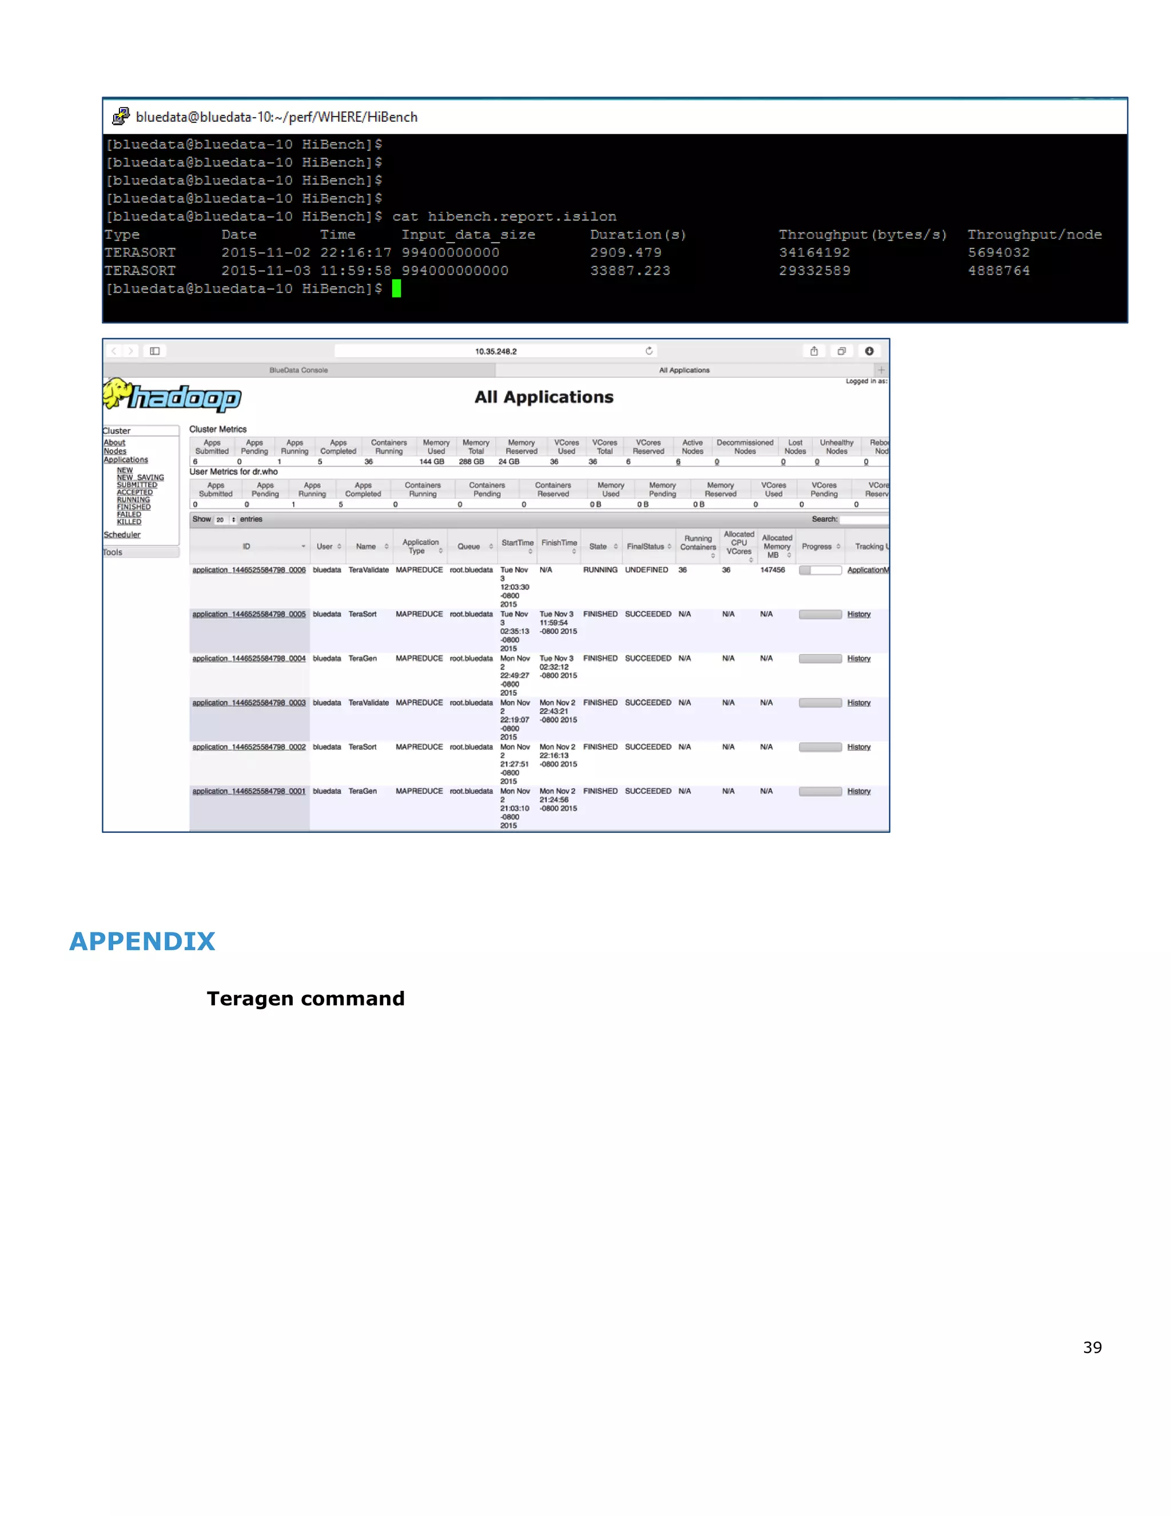Sort table by User column
The image size is (1171, 1516).
tap(328, 546)
